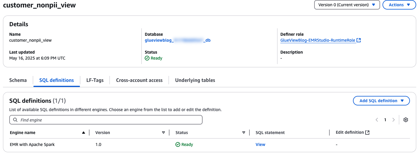Image resolution: width=418 pixels, height=154 pixels.
Task: Go to the next page chevron
Action: click(x=394, y=120)
